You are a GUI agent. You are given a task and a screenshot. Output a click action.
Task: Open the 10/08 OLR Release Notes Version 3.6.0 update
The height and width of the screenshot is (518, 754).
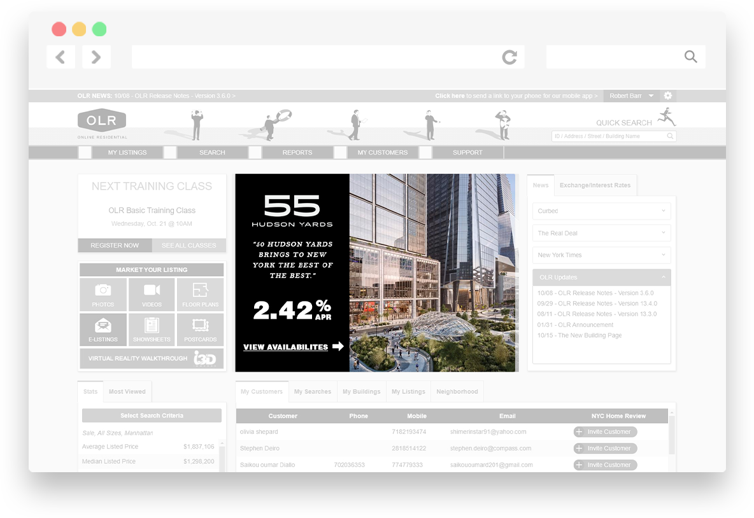(x=595, y=293)
